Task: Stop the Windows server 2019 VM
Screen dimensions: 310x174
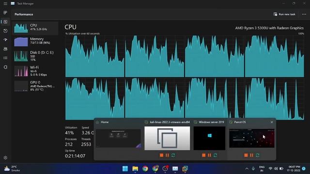Action: pos(204,155)
